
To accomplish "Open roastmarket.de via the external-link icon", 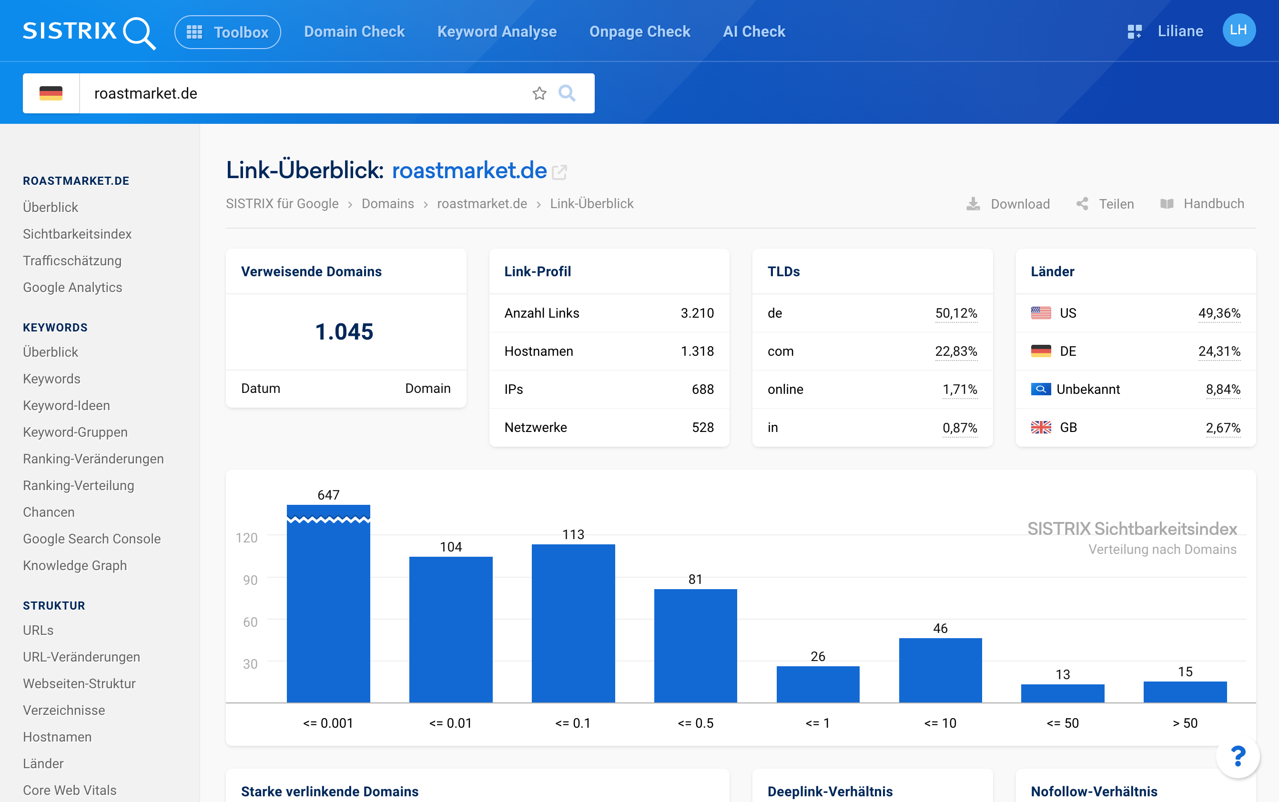I will click(559, 172).
